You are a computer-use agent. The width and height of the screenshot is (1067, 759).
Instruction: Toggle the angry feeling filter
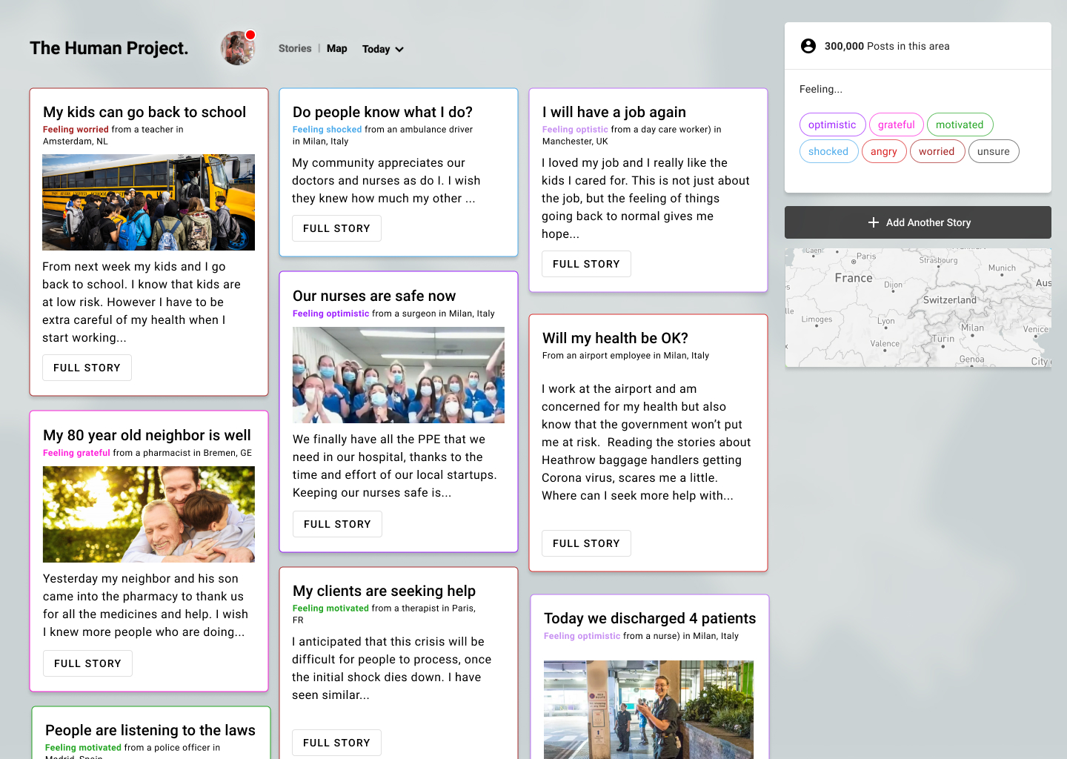pos(884,151)
